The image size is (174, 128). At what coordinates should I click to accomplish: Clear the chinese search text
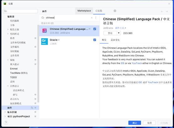92,18
